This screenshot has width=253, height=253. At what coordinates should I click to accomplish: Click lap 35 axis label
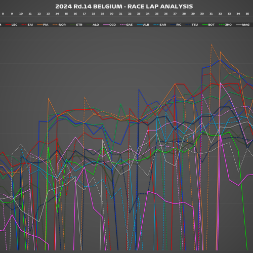click(247, 14)
